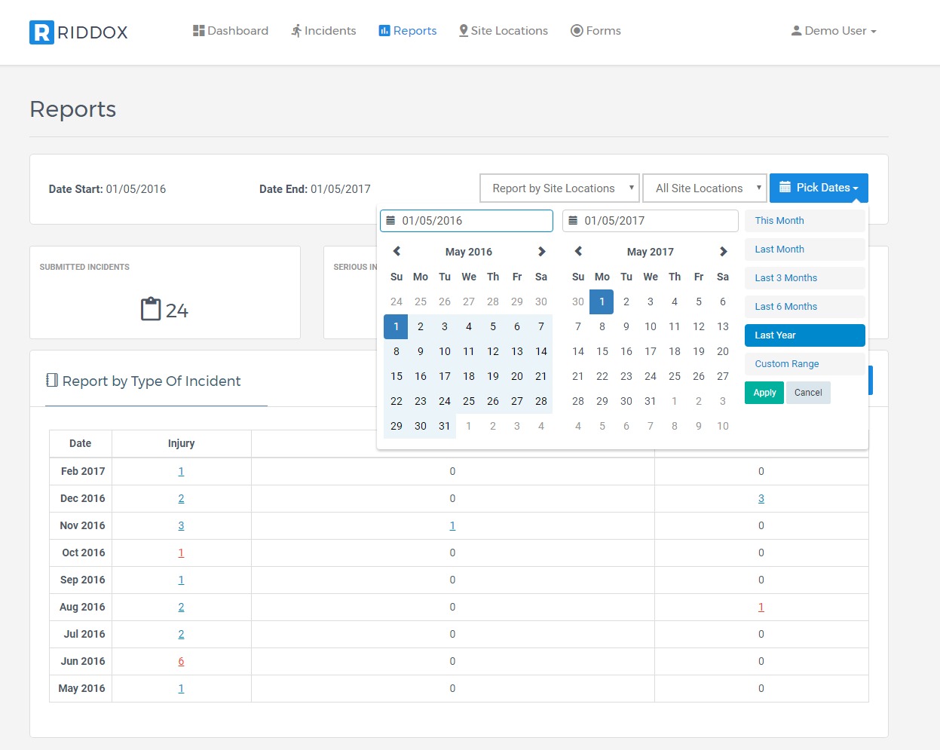
Task: Click the Riddox logo icon
Action: (x=41, y=32)
